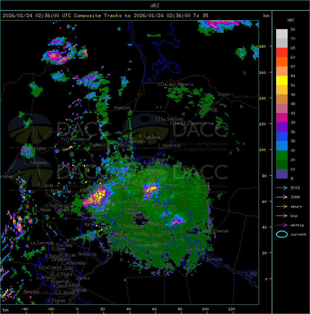310x314 pixels.
Task: Click the TUNUYAN place label
Action: point(79,291)
